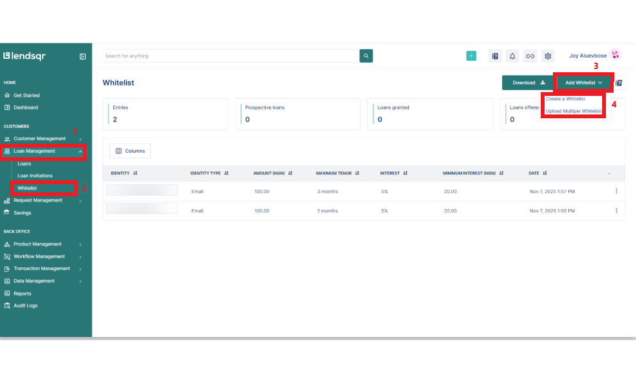
Task: Click the Download button
Action: 528,82
